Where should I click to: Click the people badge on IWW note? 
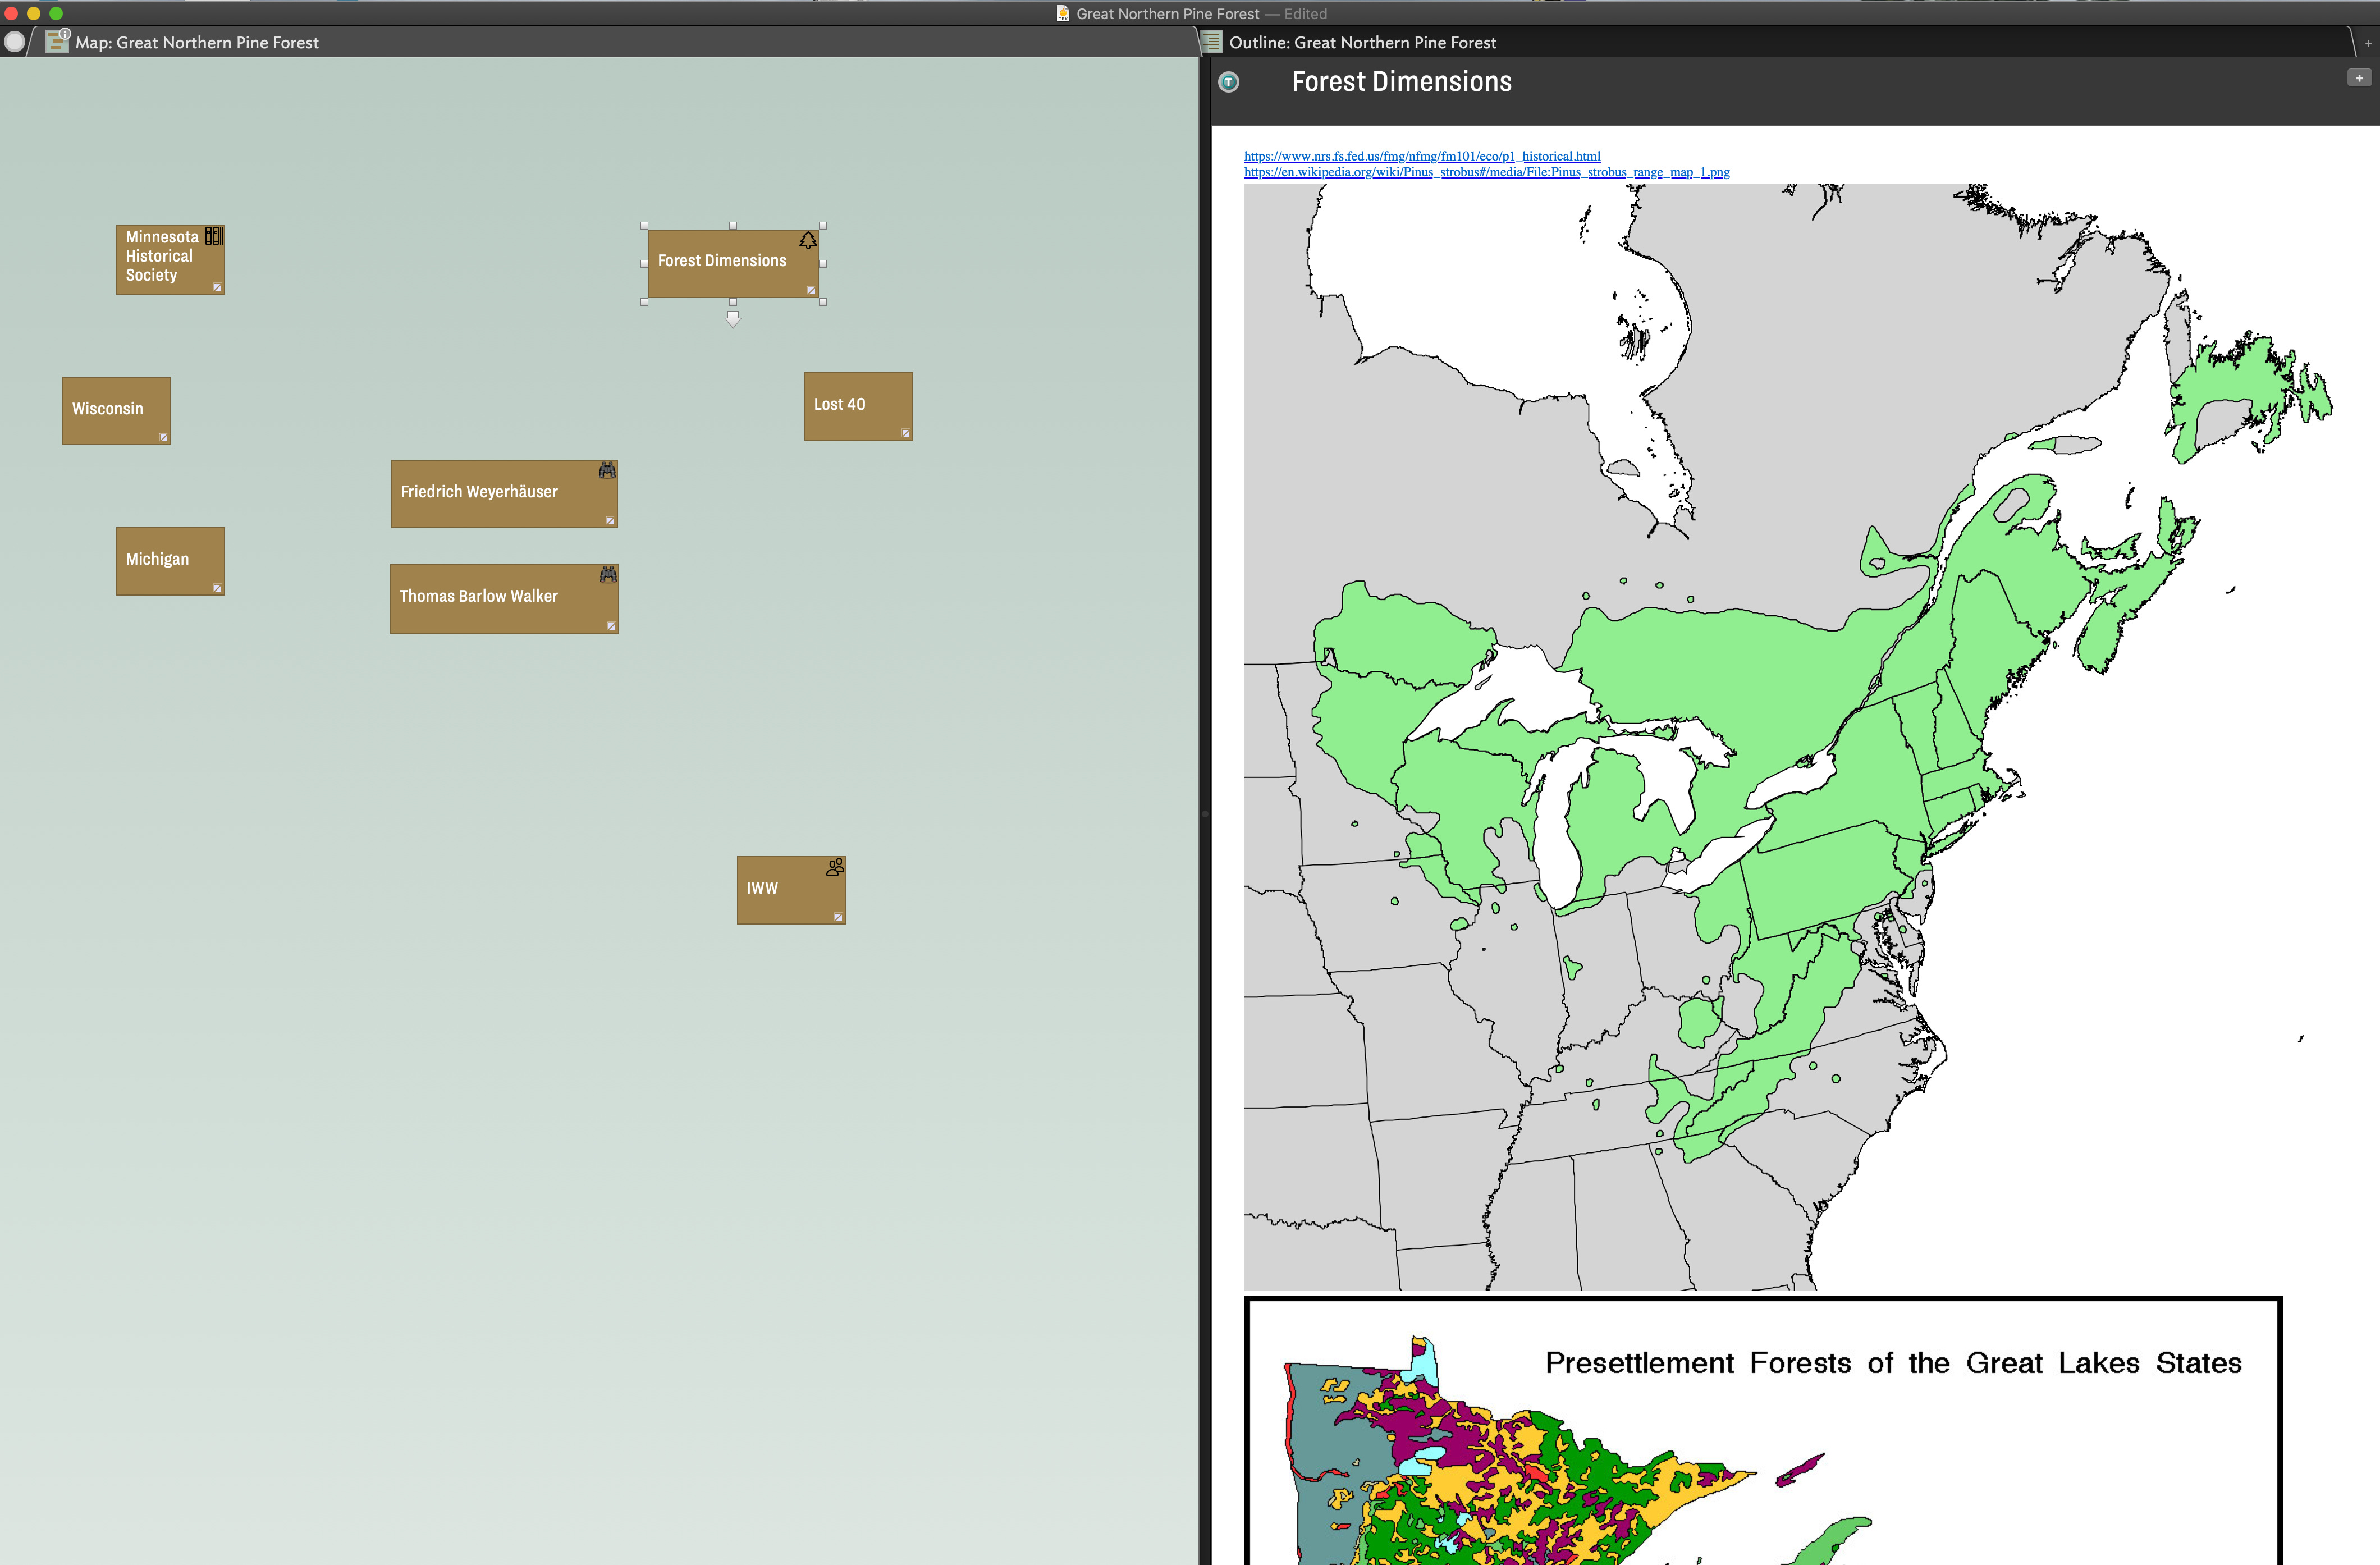[835, 867]
